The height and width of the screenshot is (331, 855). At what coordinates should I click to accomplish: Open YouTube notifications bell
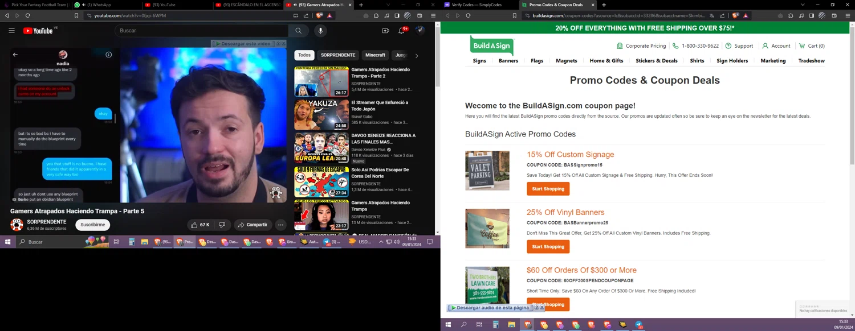(401, 31)
